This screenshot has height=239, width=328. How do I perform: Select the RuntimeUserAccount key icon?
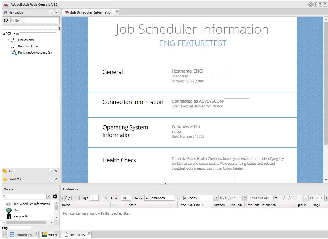tap(14, 53)
